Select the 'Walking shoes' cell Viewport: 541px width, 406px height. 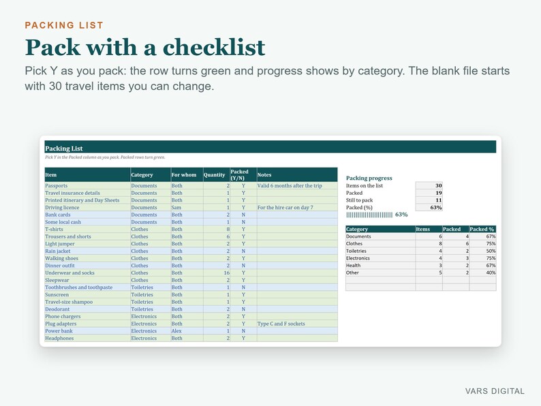click(x=87, y=258)
